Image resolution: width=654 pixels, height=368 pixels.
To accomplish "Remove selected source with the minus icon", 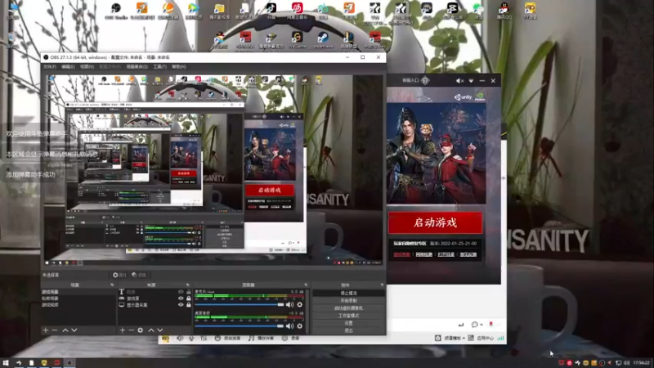I will pyautogui.click(x=131, y=330).
